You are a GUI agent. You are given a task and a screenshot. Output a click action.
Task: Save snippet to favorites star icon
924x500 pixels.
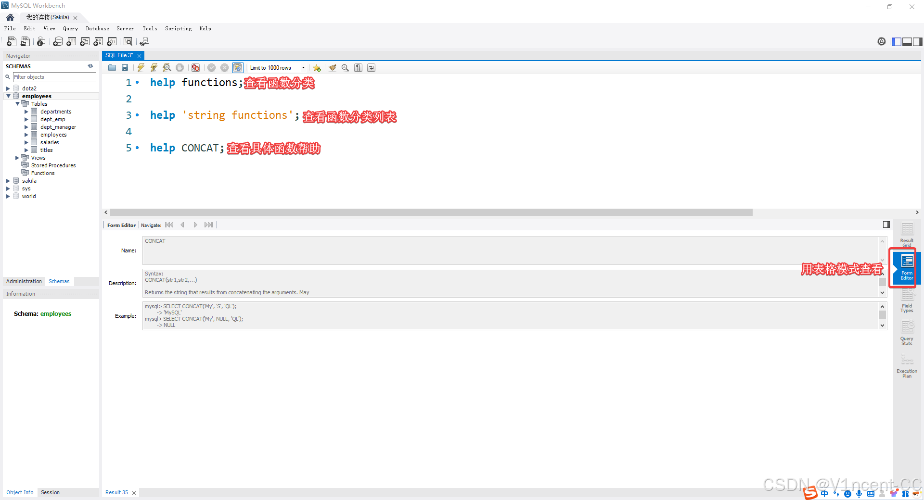click(317, 68)
